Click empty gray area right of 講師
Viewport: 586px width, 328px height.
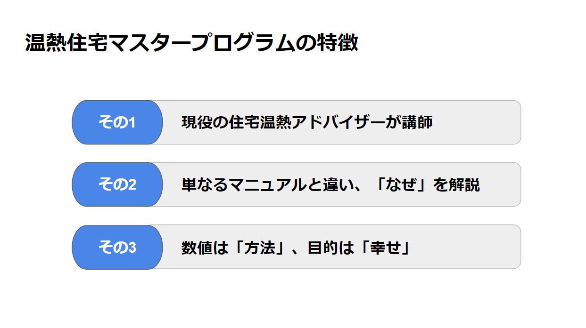pos(476,122)
